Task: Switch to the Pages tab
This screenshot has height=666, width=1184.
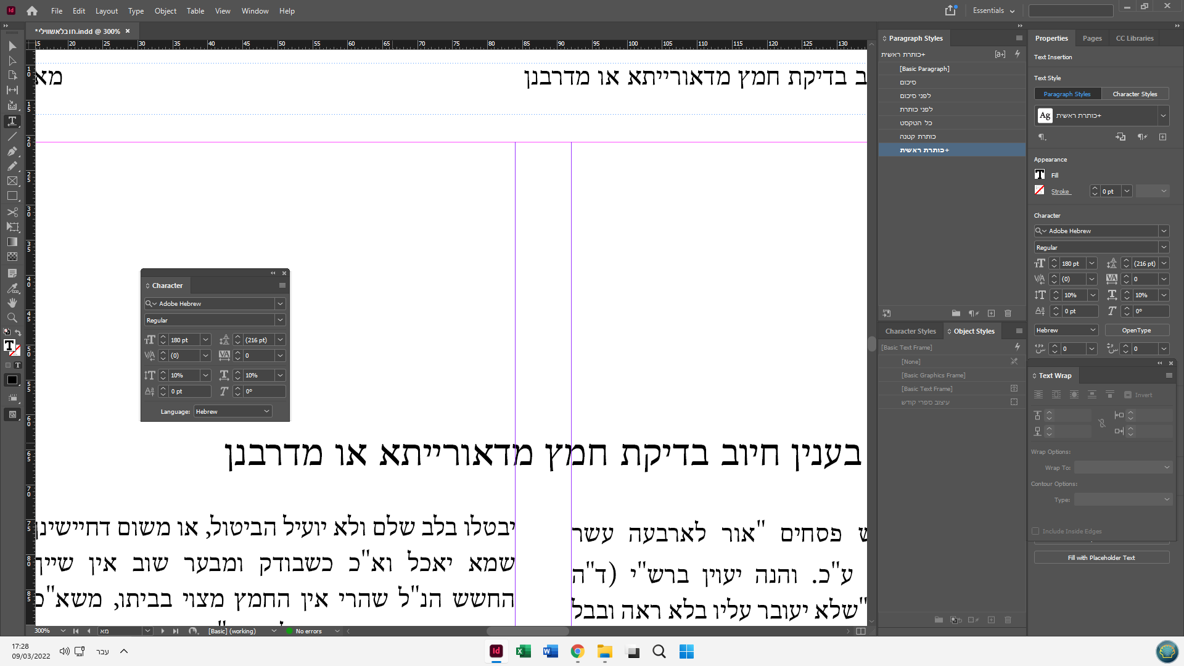Action: tap(1091, 38)
